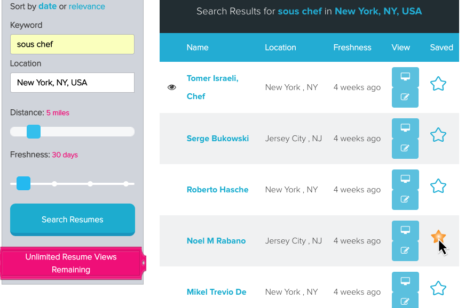Screen dimensions: 465x308
Task: Toggle saved star for Roberto Hasche
Action: pos(438,186)
